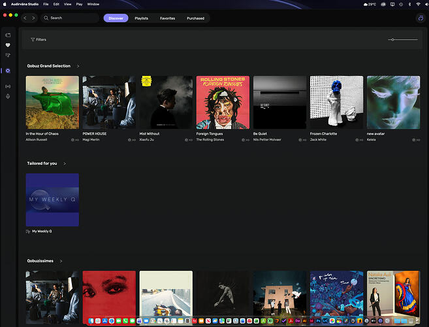
Task: Switch to the Discover tab
Action: 116,18
